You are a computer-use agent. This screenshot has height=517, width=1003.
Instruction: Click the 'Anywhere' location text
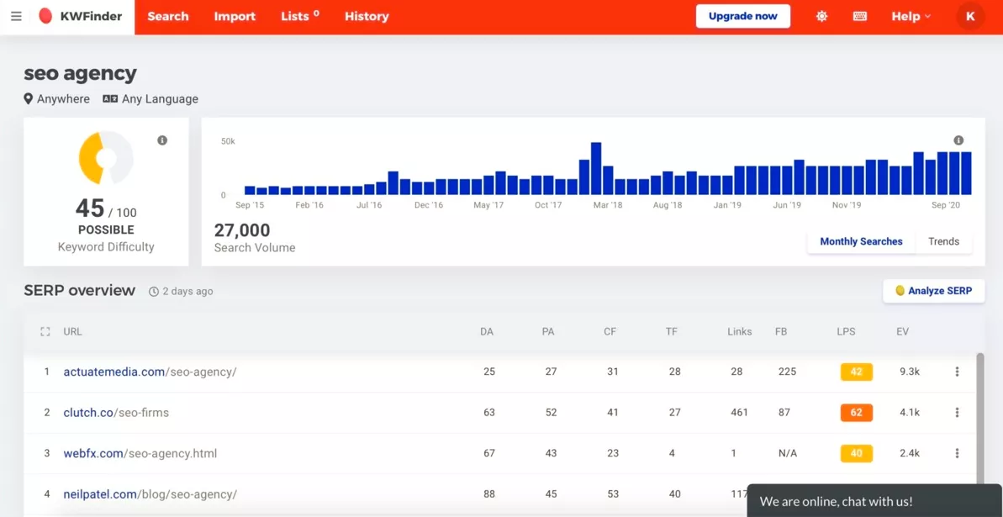tap(63, 99)
